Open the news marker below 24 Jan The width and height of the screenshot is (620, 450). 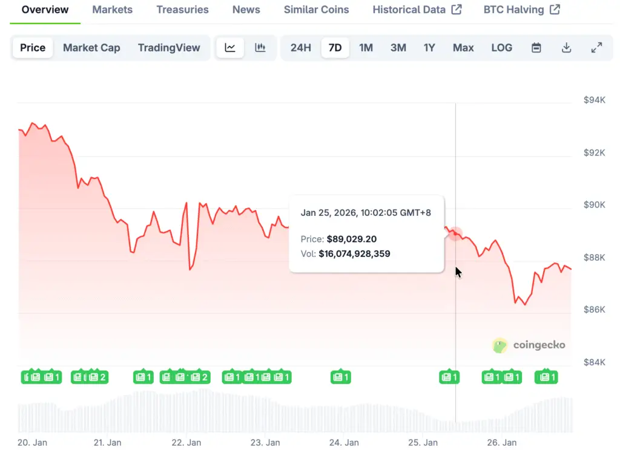[x=341, y=377]
